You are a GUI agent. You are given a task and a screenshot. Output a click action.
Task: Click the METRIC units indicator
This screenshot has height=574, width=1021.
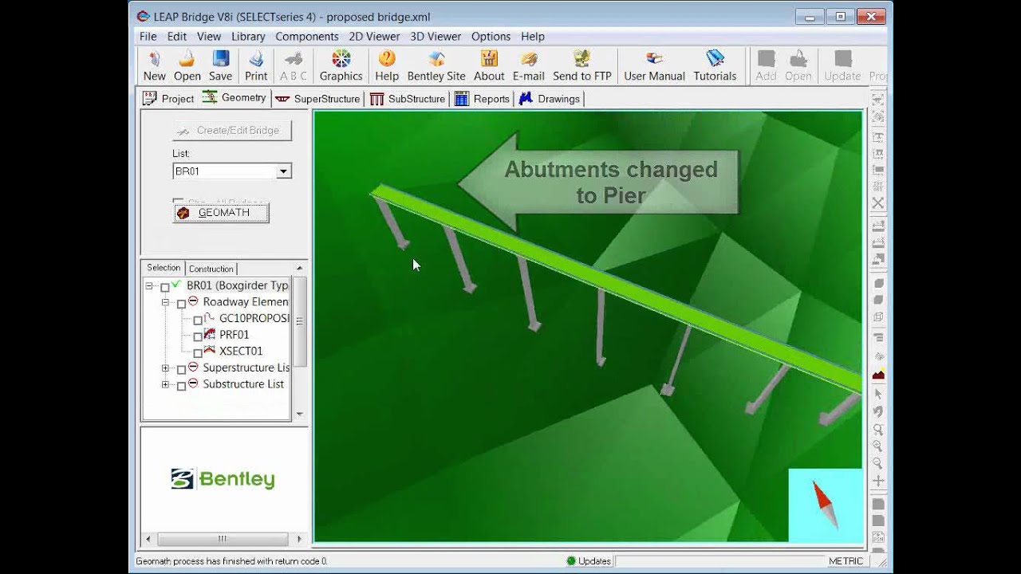[x=846, y=561]
